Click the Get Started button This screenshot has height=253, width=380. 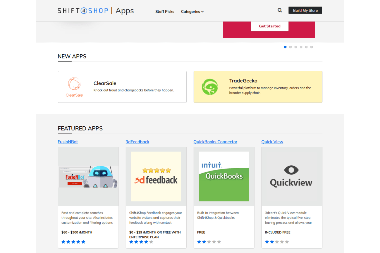270,26
